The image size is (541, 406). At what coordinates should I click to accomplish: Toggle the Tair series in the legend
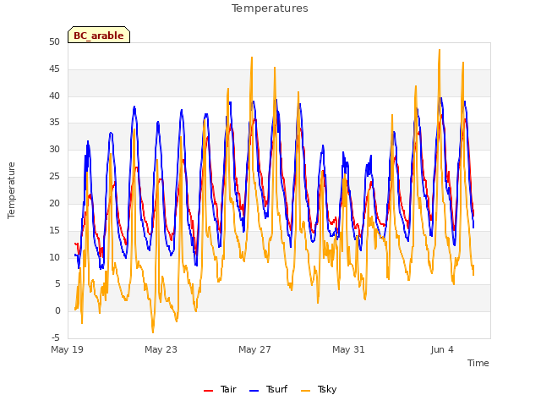point(220,389)
